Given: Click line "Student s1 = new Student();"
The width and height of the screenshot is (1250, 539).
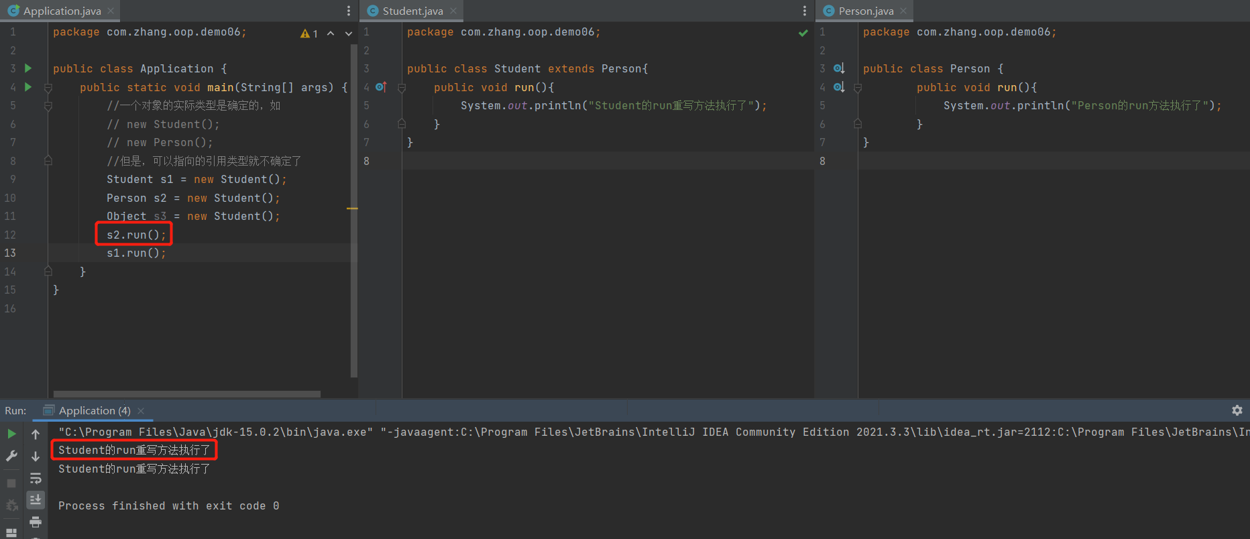Looking at the screenshot, I should (196, 180).
